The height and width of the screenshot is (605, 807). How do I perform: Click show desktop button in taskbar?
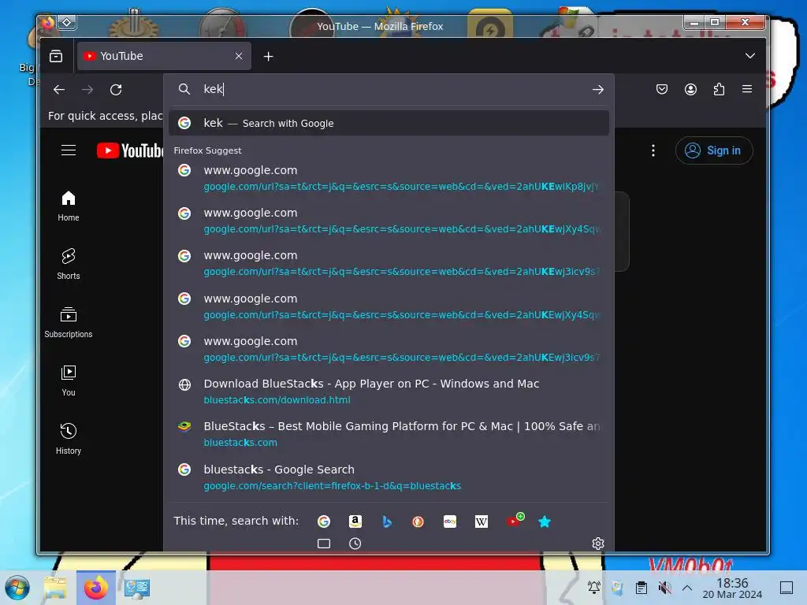click(787, 588)
